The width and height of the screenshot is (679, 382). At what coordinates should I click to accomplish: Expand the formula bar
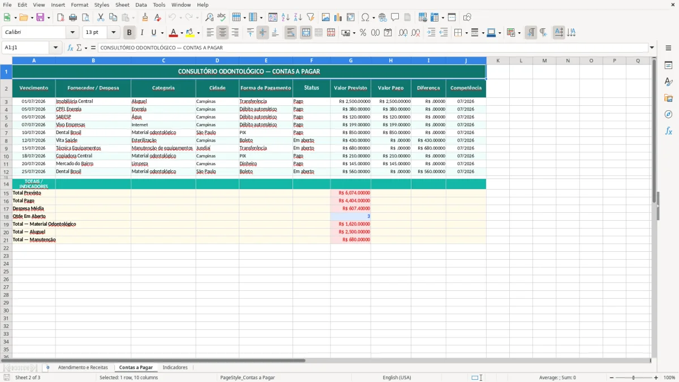point(652,48)
